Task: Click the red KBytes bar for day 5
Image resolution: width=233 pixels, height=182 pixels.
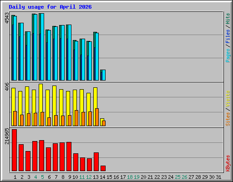Action: tap(41, 156)
